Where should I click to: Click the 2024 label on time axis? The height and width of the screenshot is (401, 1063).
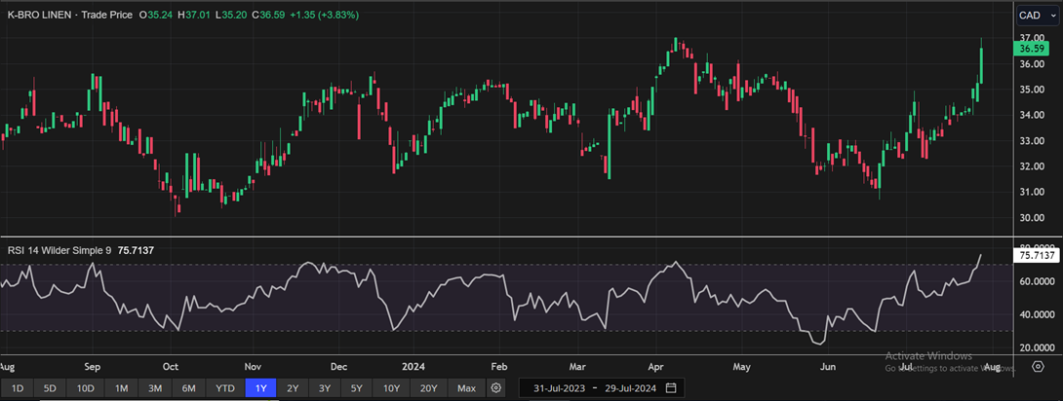(413, 367)
